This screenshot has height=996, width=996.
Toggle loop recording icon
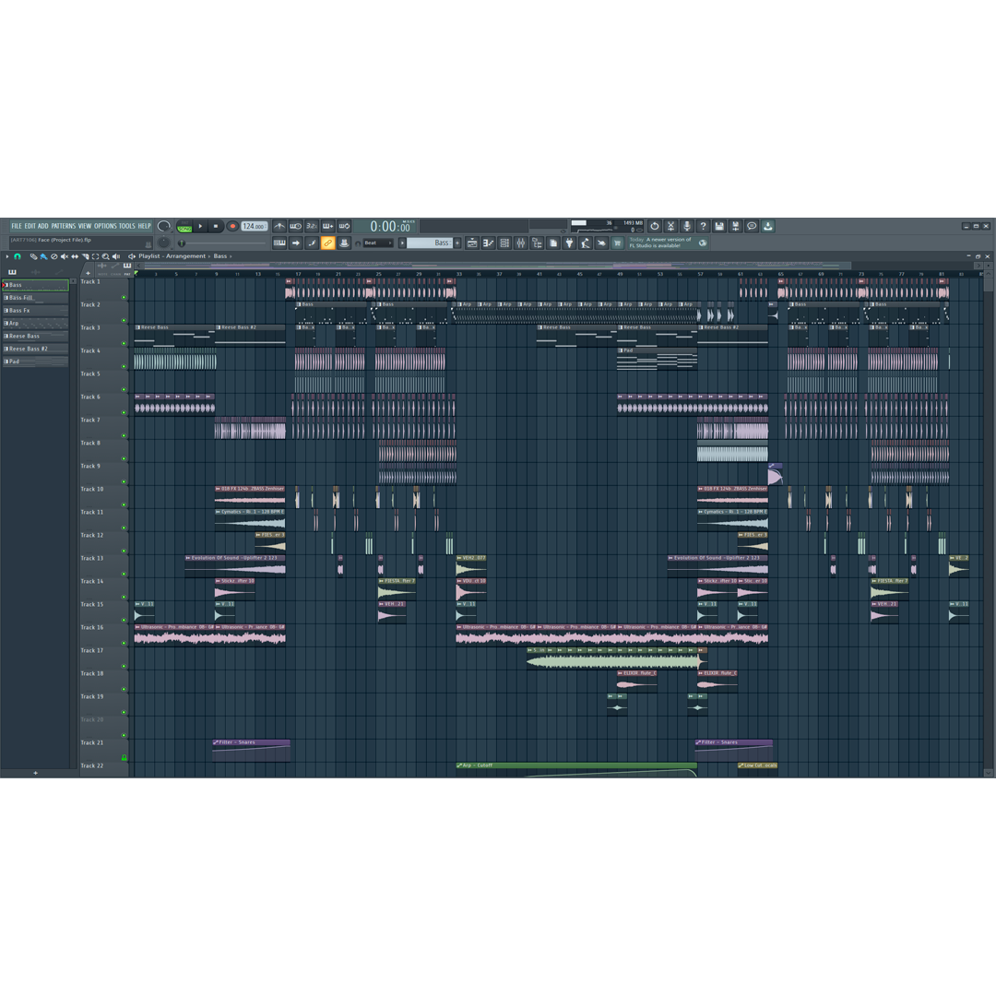tap(344, 226)
